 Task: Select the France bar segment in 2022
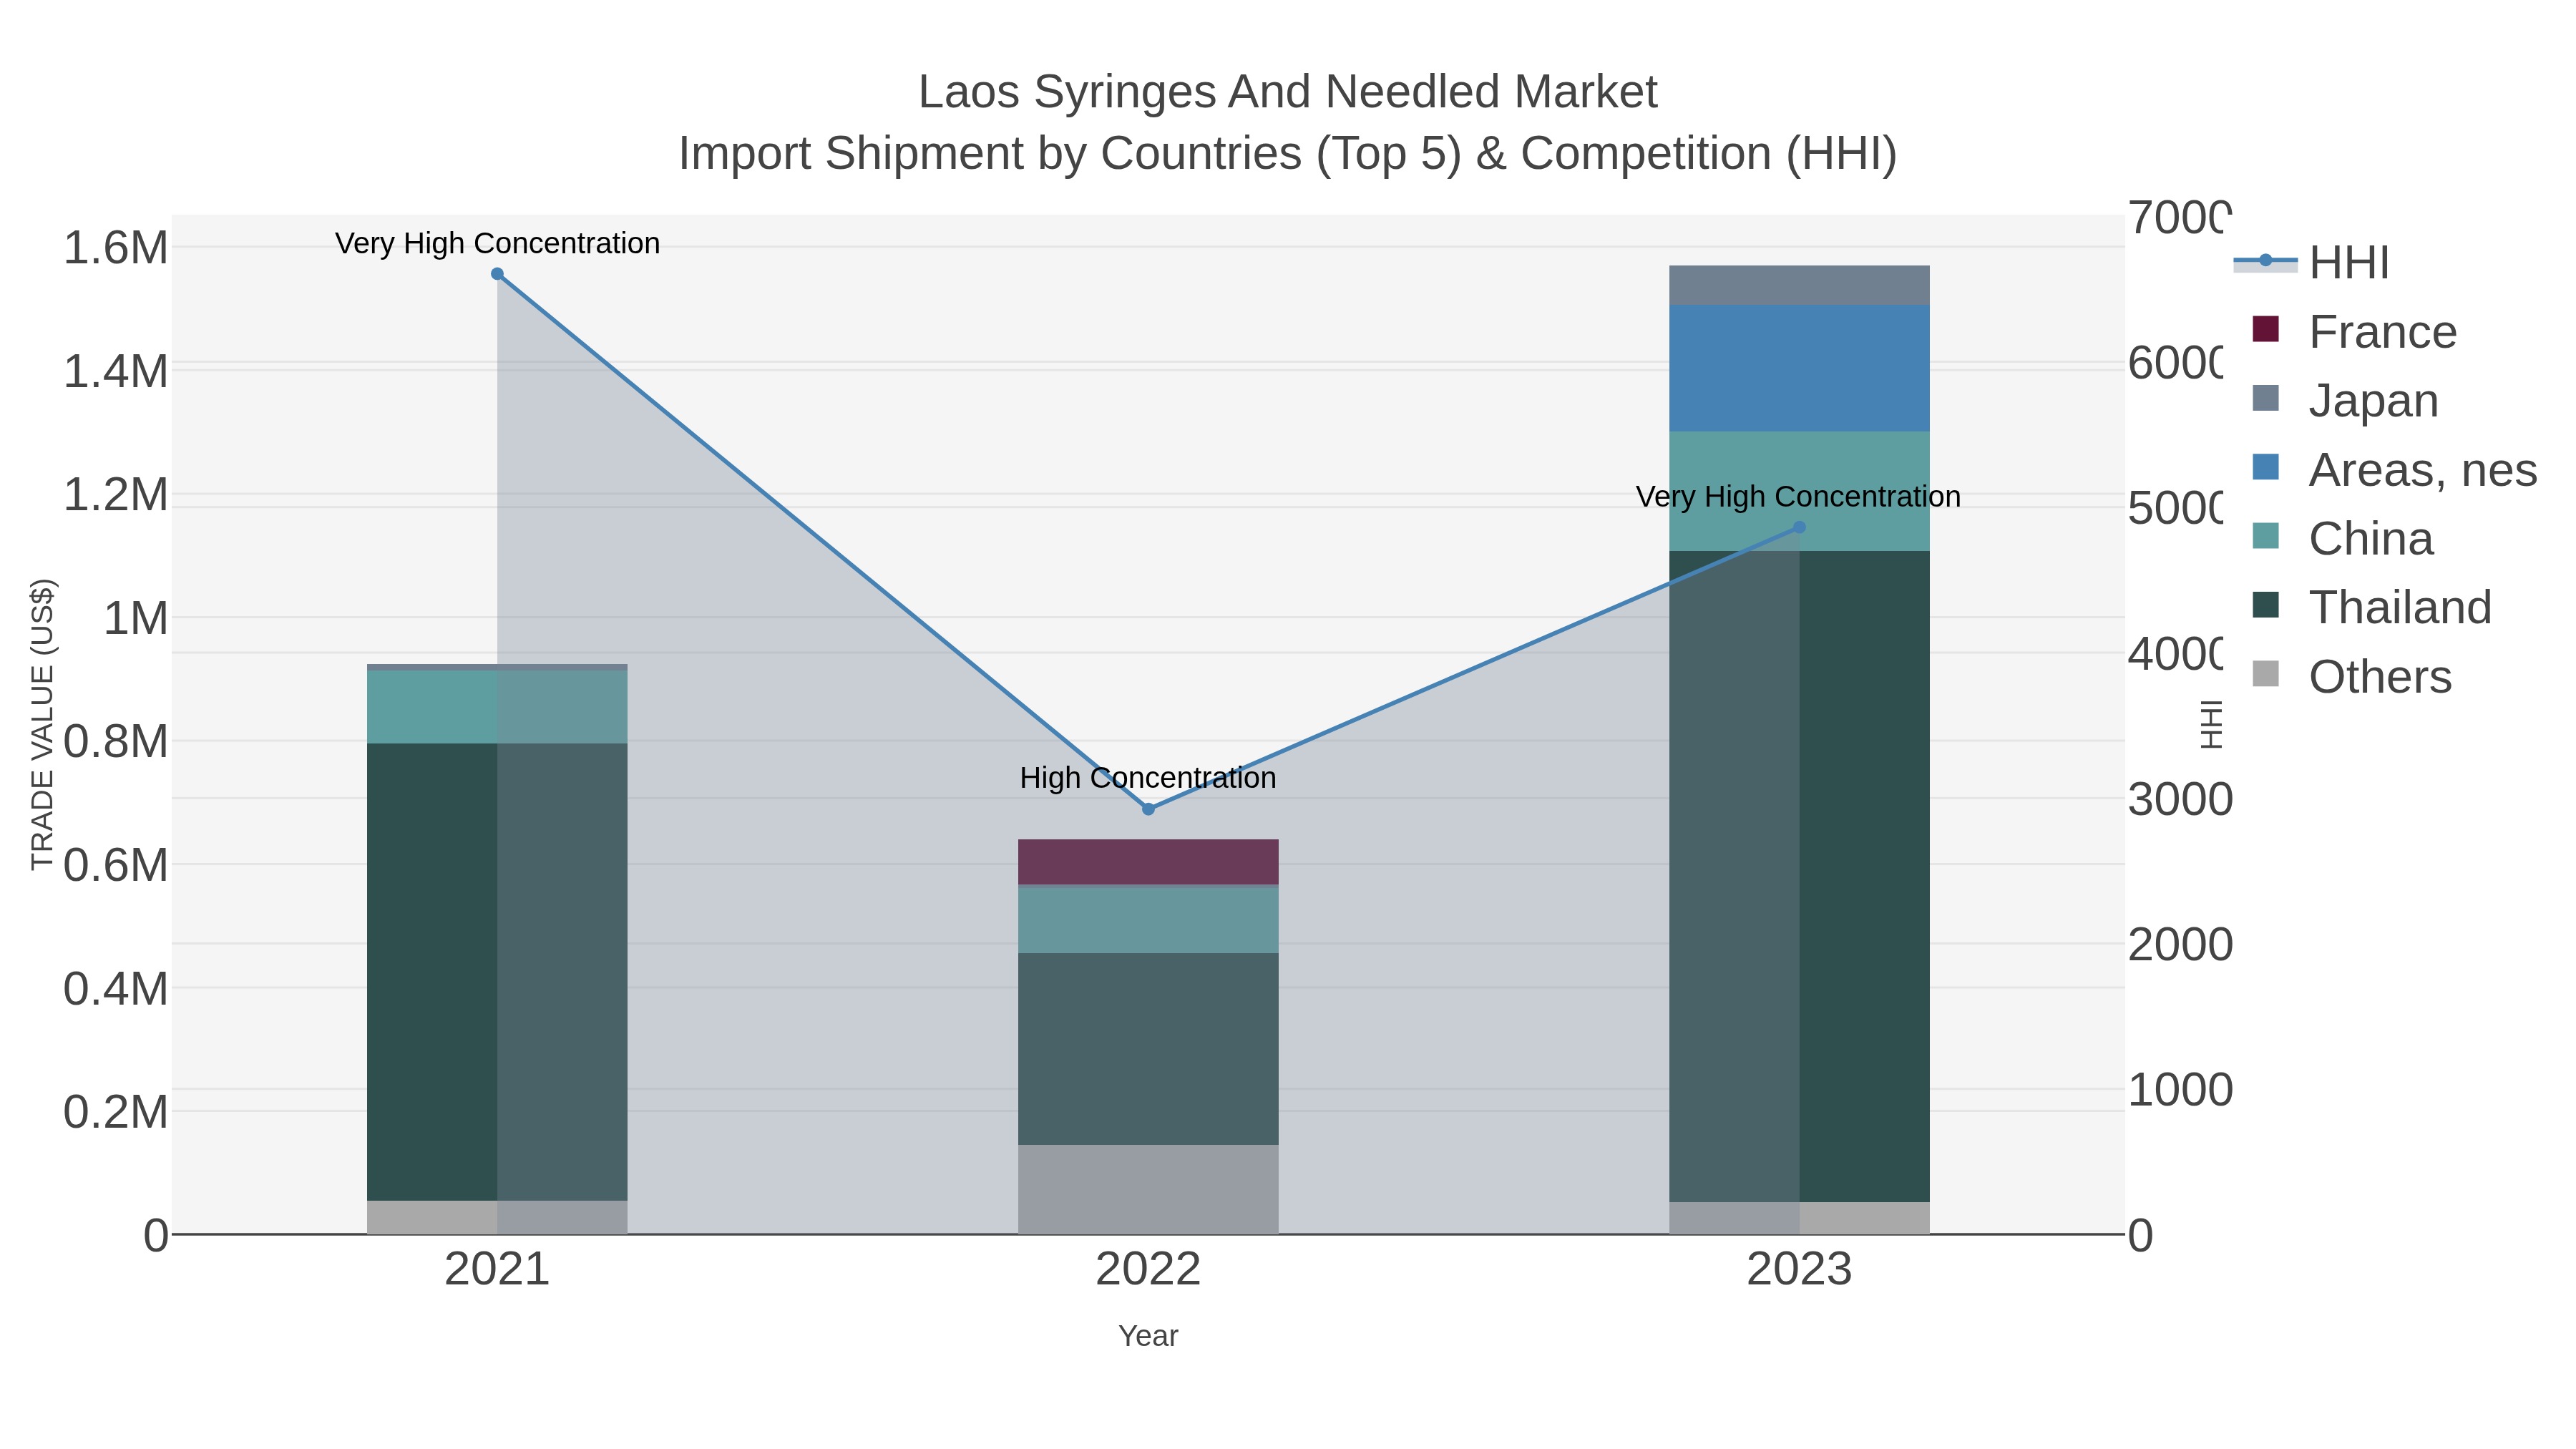click(1148, 861)
